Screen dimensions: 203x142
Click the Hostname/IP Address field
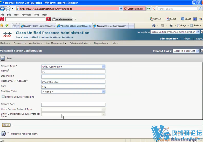pos(73,82)
